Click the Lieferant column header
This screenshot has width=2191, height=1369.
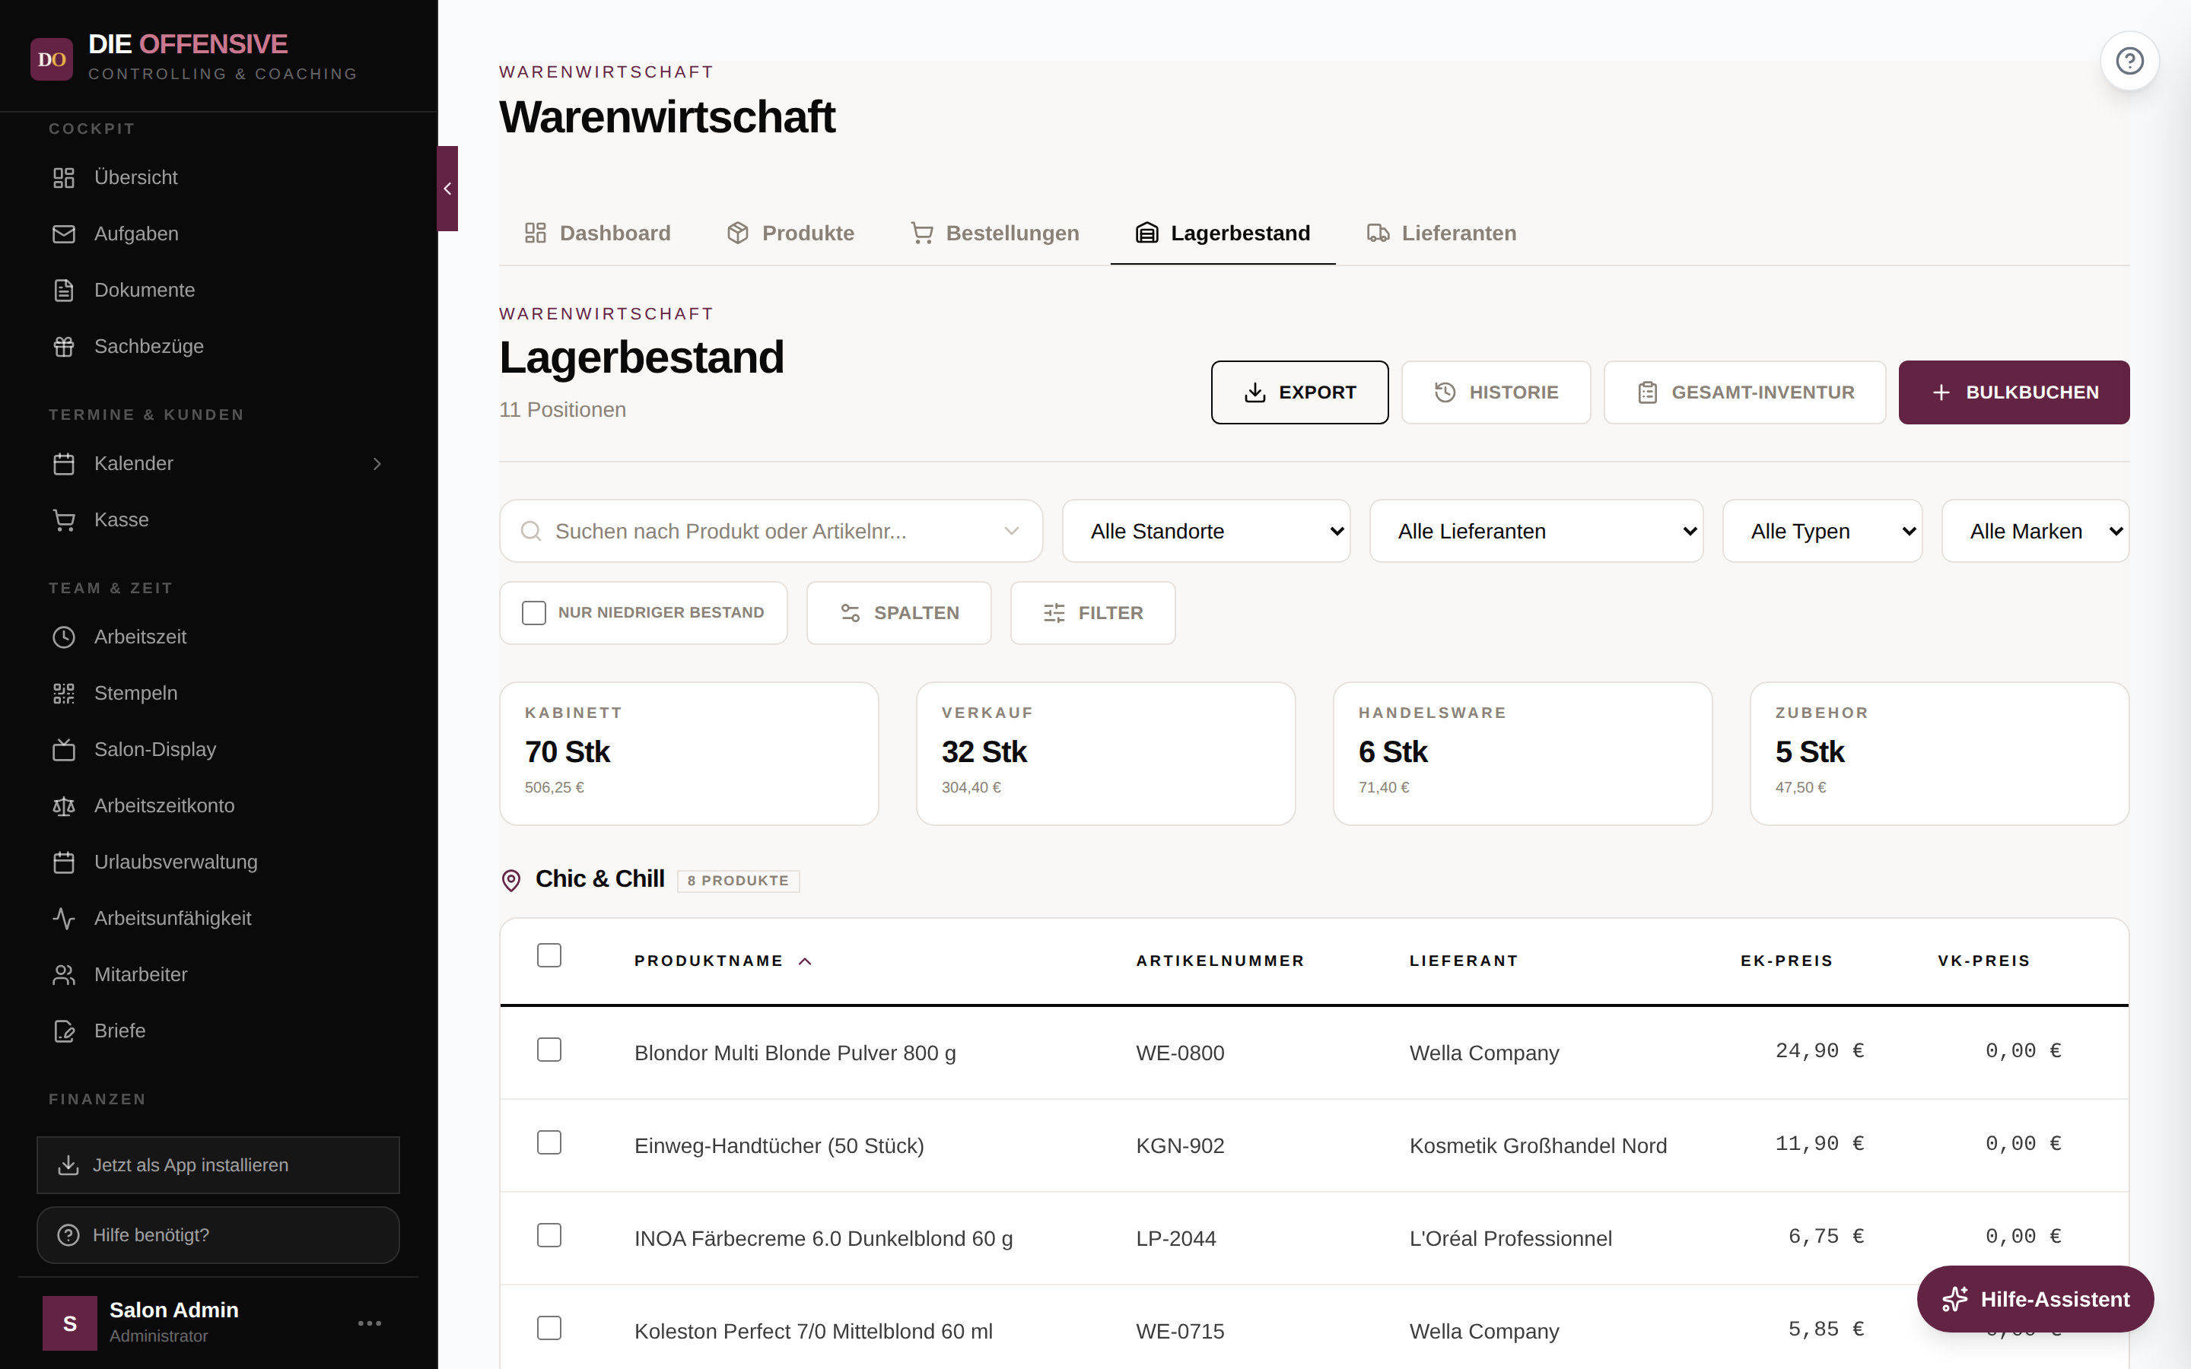pyautogui.click(x=1463, y=961)
